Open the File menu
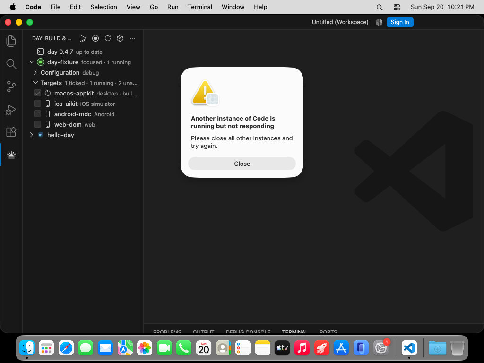 56,7
